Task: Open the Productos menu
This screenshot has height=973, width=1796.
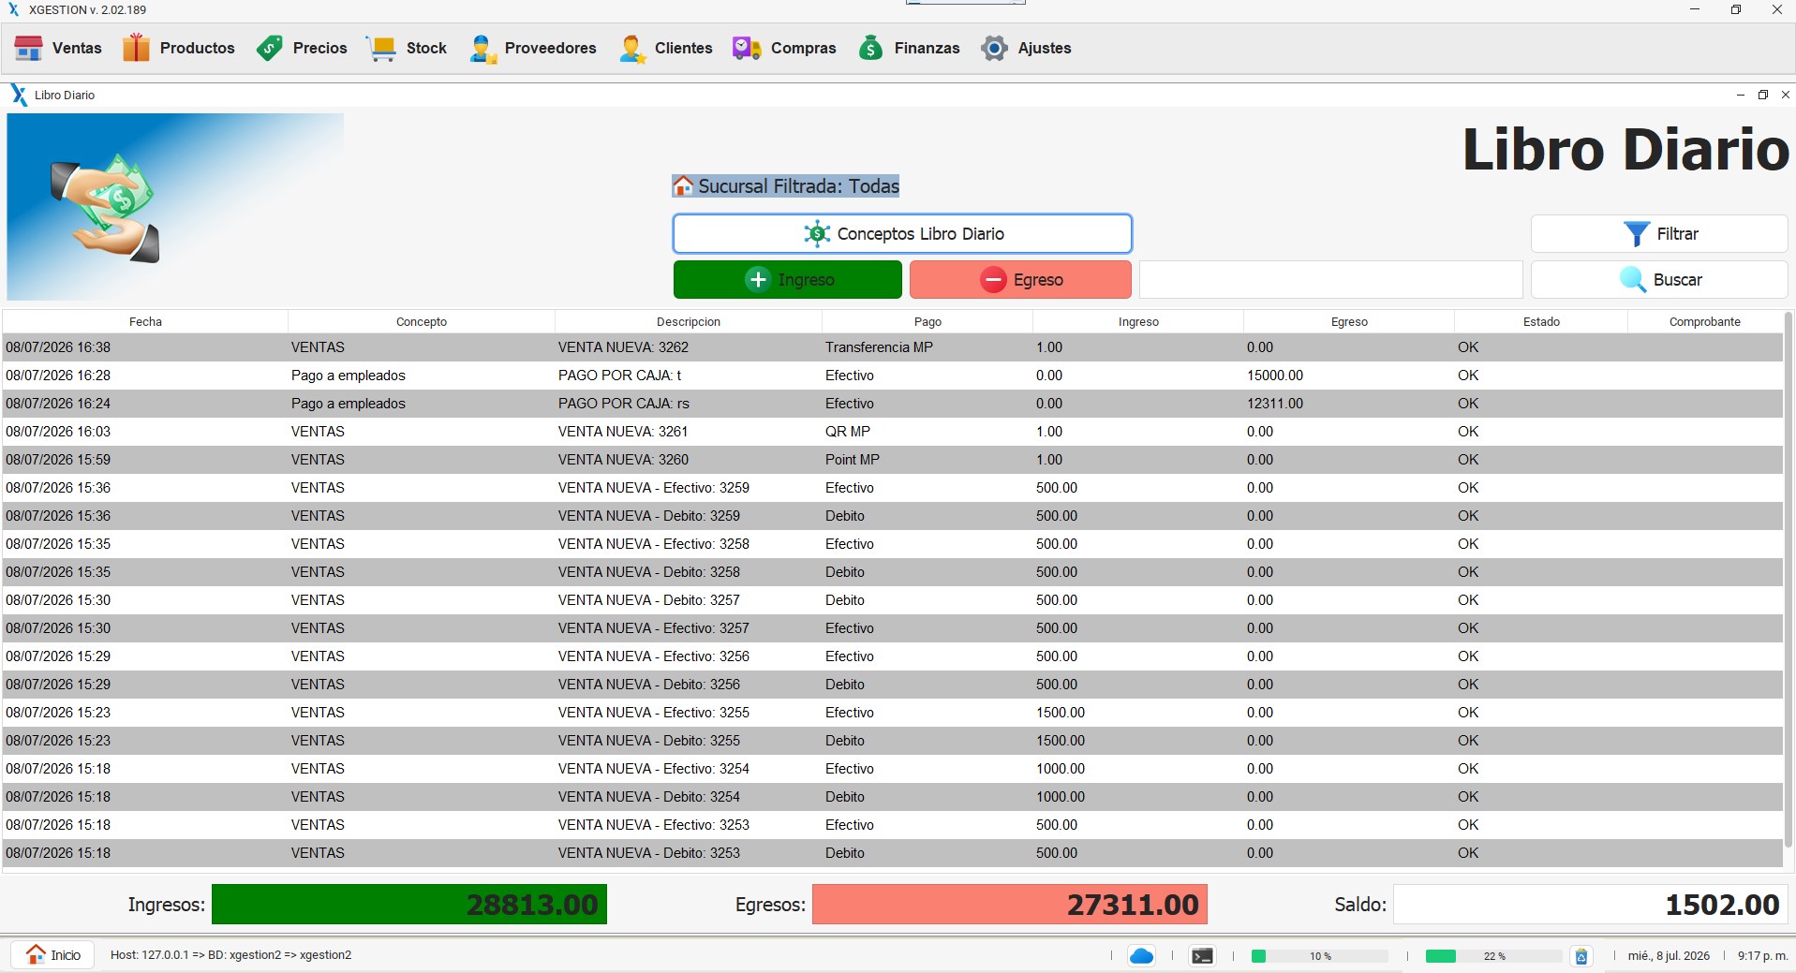Action: (x=178, y=48)
